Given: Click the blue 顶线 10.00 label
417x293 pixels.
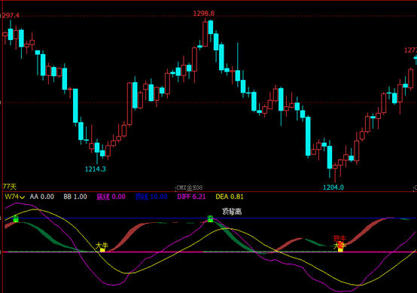Looking at the screenshot, I should [151, 197].
